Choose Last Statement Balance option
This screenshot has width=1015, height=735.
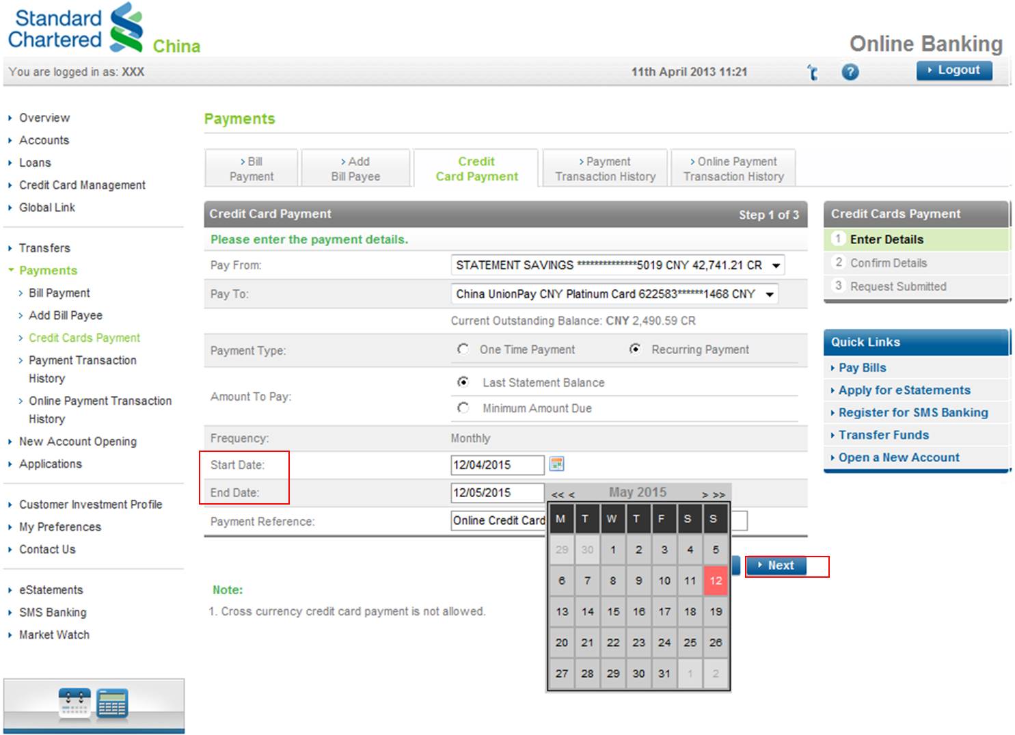463,382
